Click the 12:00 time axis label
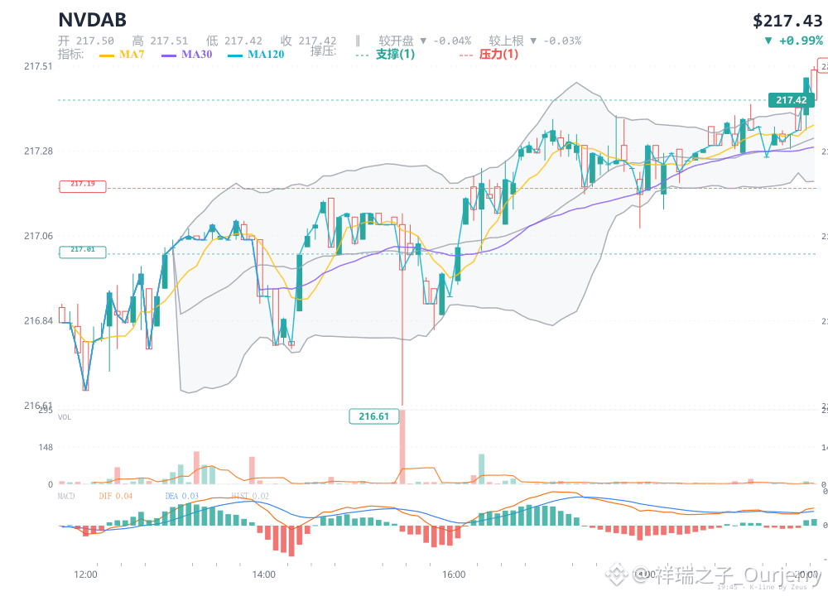The height and width of the screenshot is (596, 828). (x=85, y=574)
